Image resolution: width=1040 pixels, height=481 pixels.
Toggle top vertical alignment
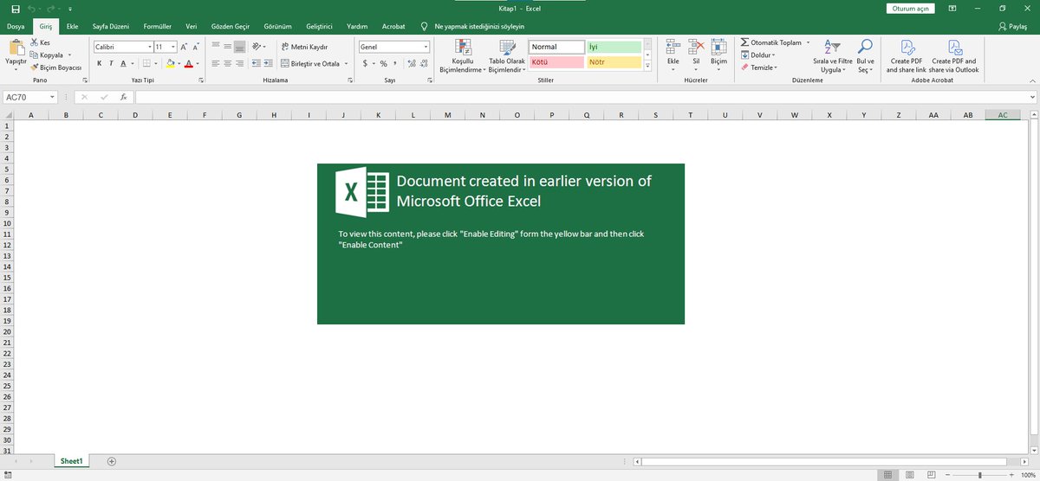coord(215,47)
